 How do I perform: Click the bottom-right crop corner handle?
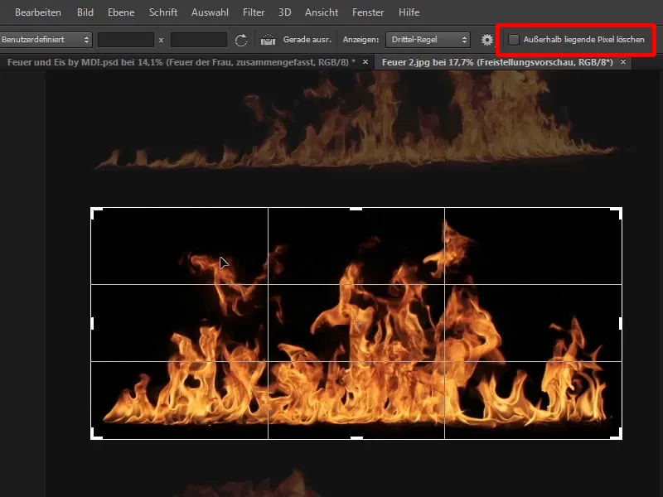coord(617,434)
